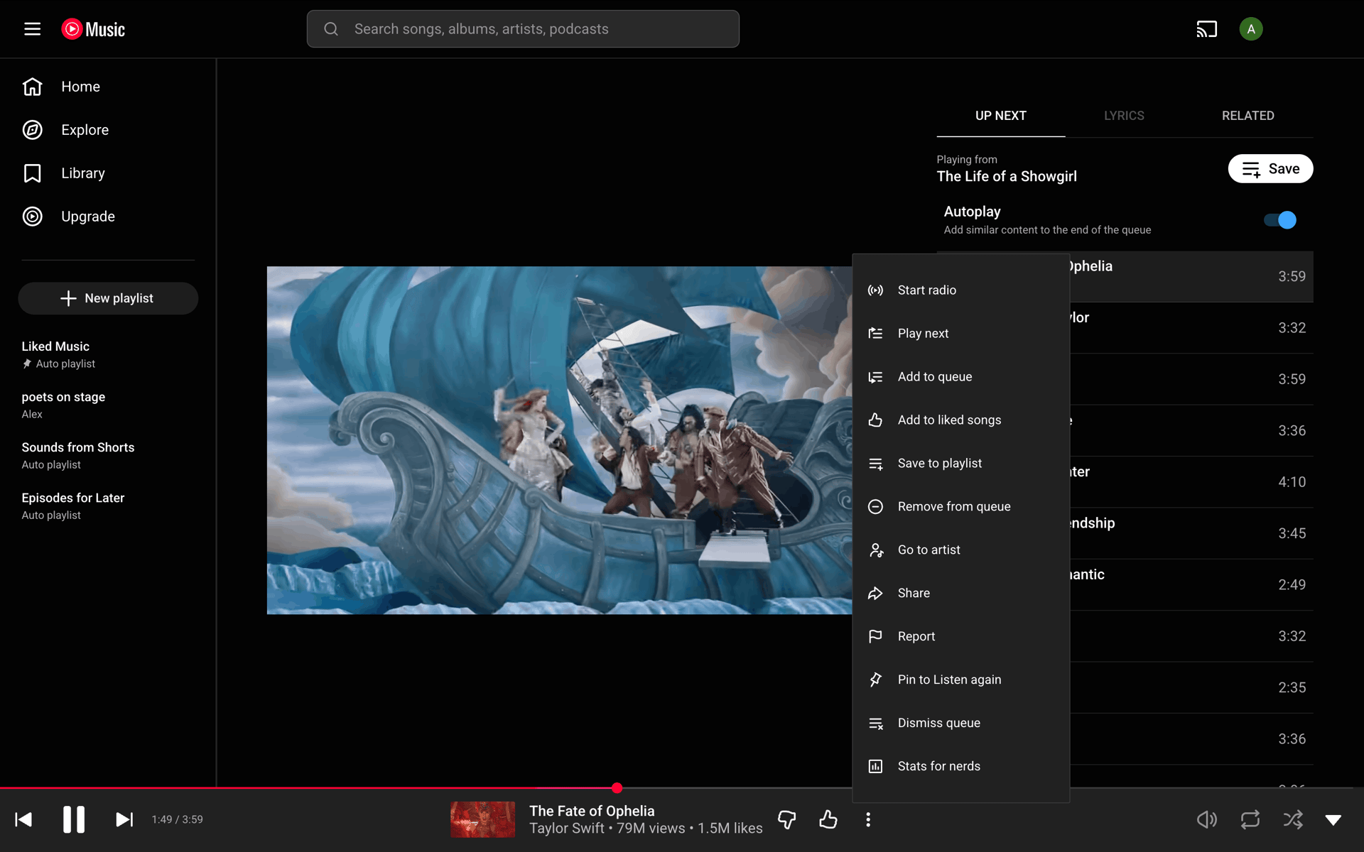Pause the current song

(74, 819)
